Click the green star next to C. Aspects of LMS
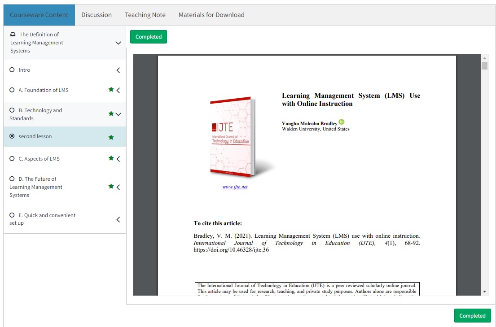The height and width of the screenshot is (327, 496). tap(111, 158)
